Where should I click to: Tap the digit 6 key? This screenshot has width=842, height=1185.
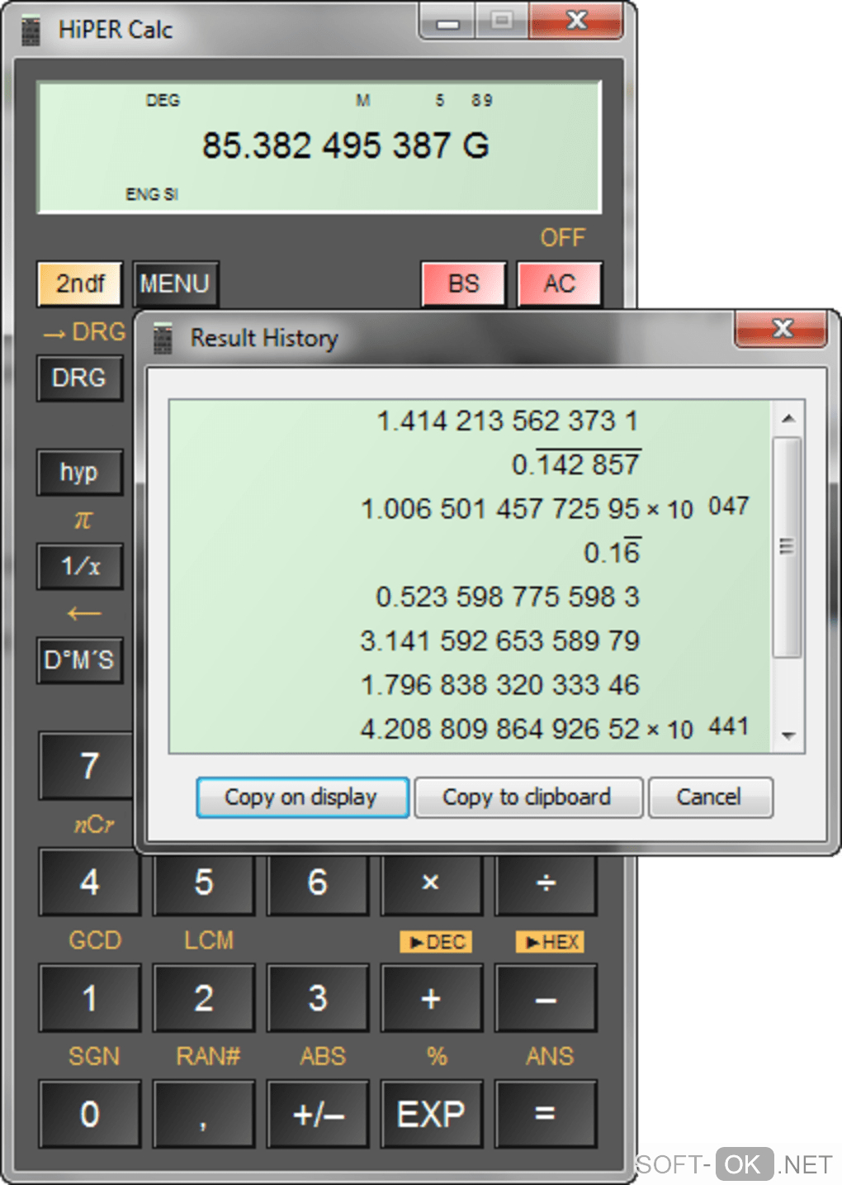pos(318,882)
